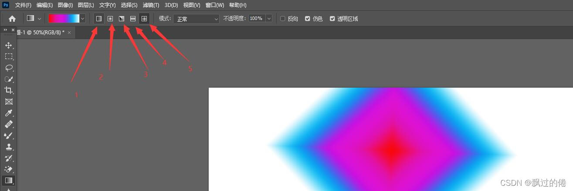This screenshot has height=191, width=573.
Task: Click the Home icon in options bar
Action: (x=12, y=19)
